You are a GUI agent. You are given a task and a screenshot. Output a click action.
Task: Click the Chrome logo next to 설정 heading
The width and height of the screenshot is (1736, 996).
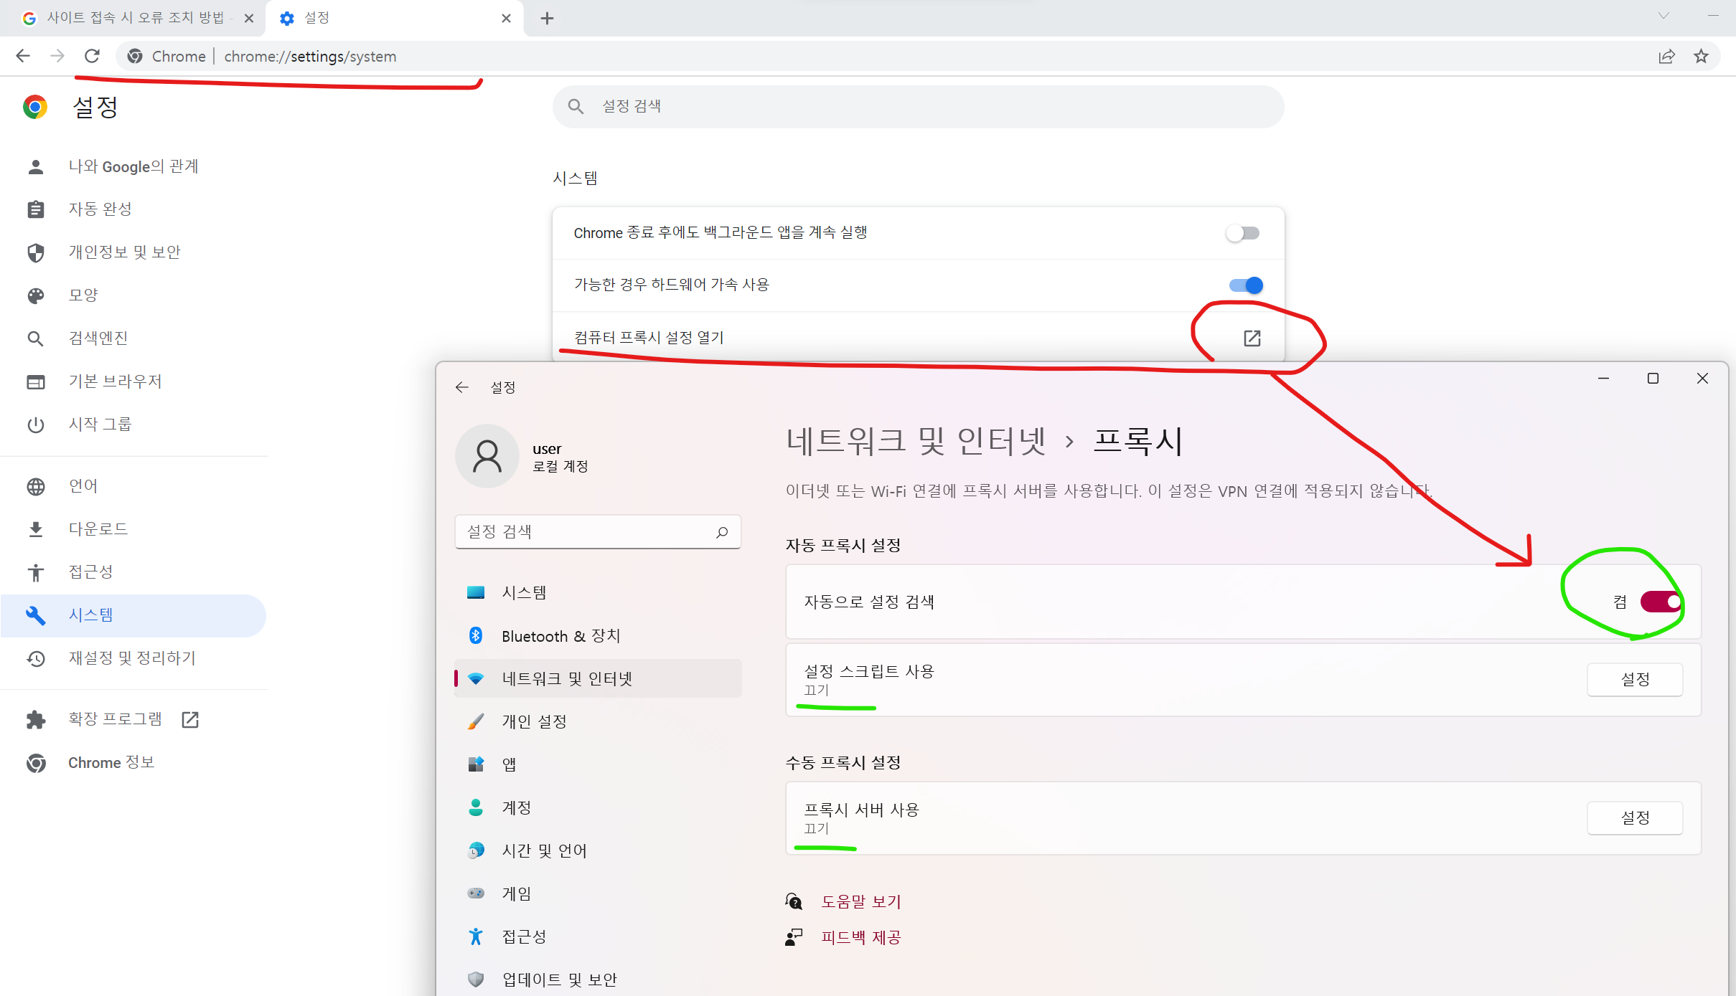click(x=34, y=106)
